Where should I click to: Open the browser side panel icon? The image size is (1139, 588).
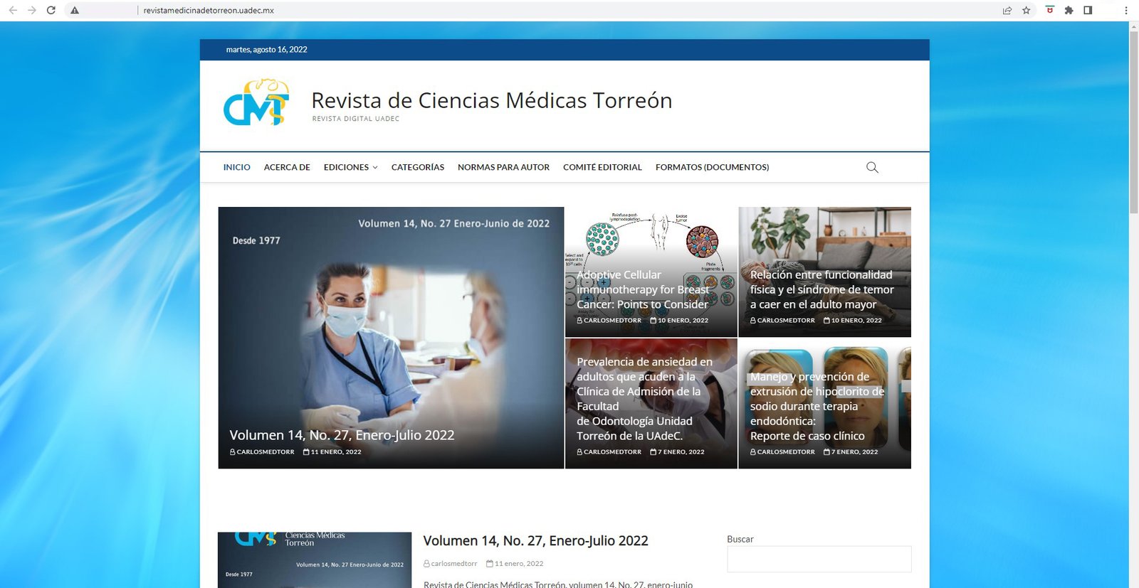point(1088,11)
